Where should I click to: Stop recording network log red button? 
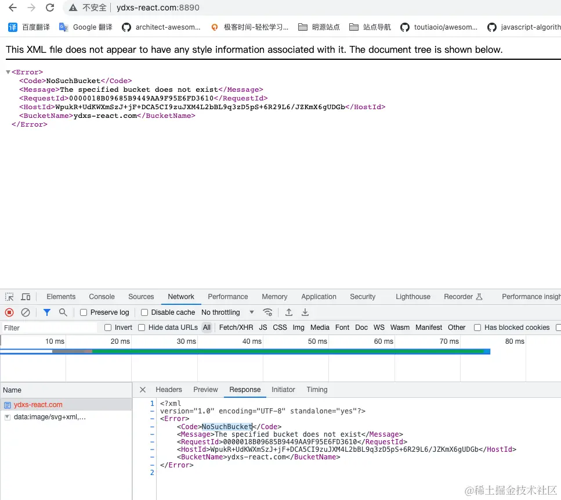tap(9, 312)
